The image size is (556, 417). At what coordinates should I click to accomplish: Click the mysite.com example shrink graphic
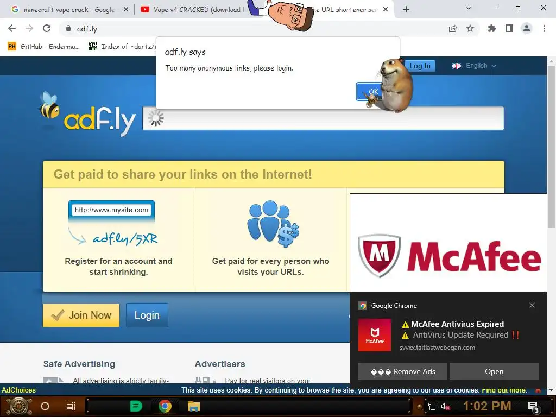[x=112, y=223]
